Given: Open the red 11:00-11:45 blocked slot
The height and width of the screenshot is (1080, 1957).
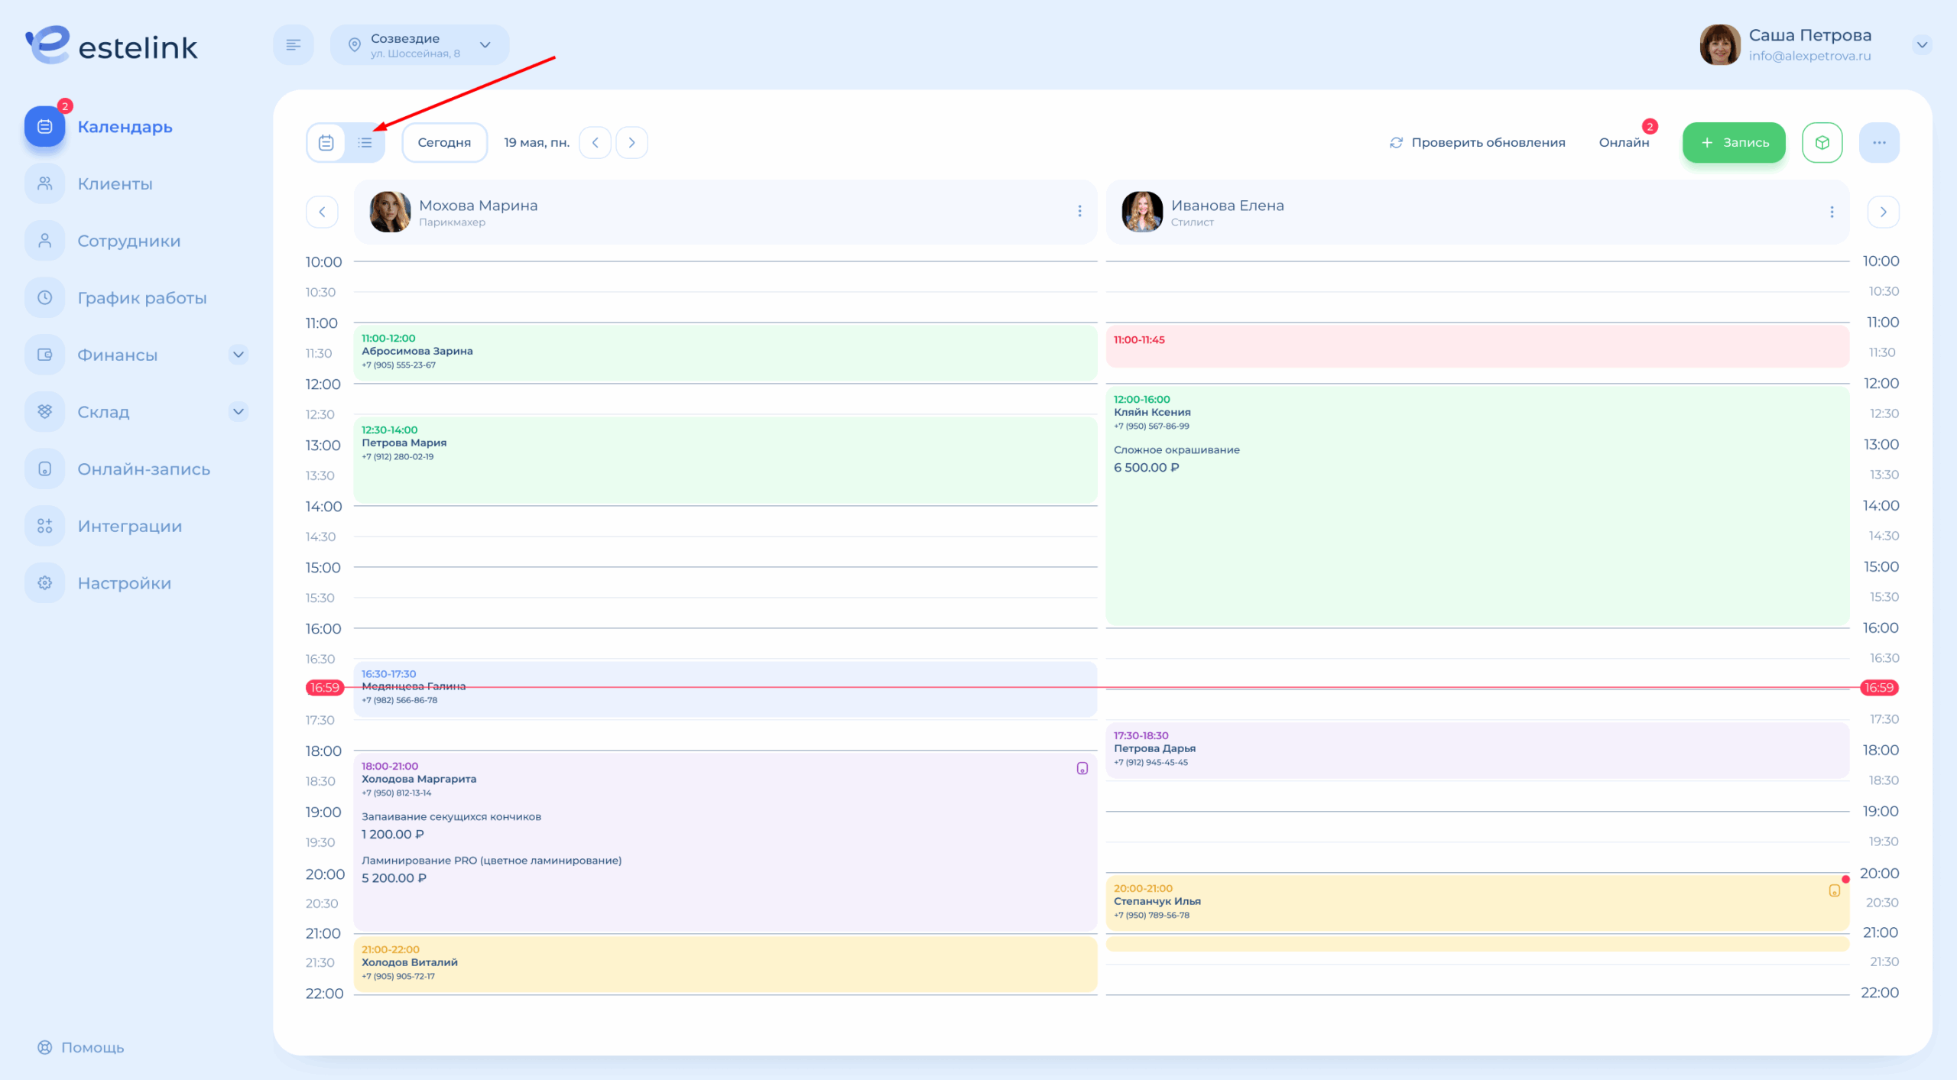Looking at the screenshot, I should click(1477, 346).
